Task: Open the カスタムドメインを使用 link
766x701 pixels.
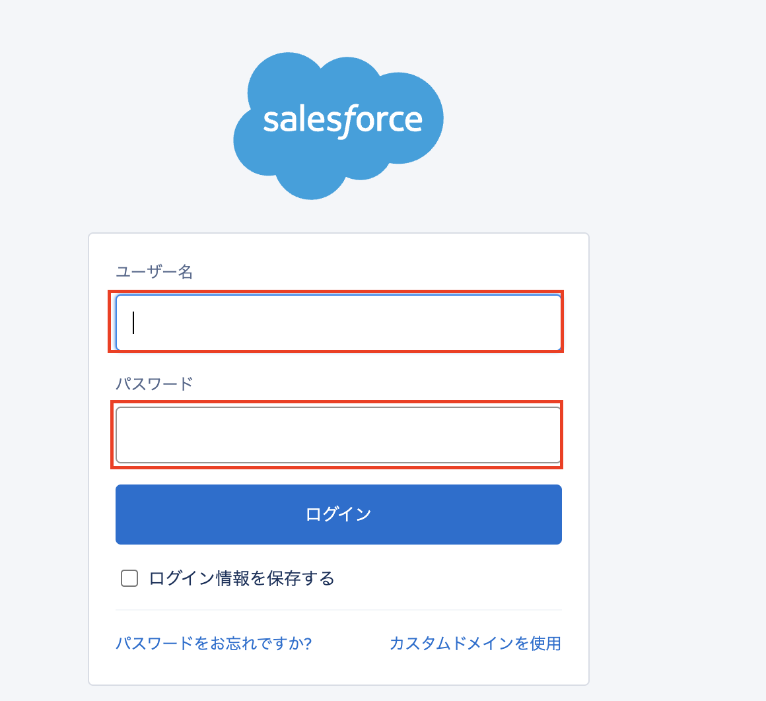Action: [x=475, y=643]
